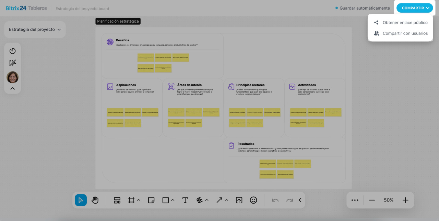Open the emoji sticker picker
Viewport: 439px width, 221px height.
click(x=253, y=200)
